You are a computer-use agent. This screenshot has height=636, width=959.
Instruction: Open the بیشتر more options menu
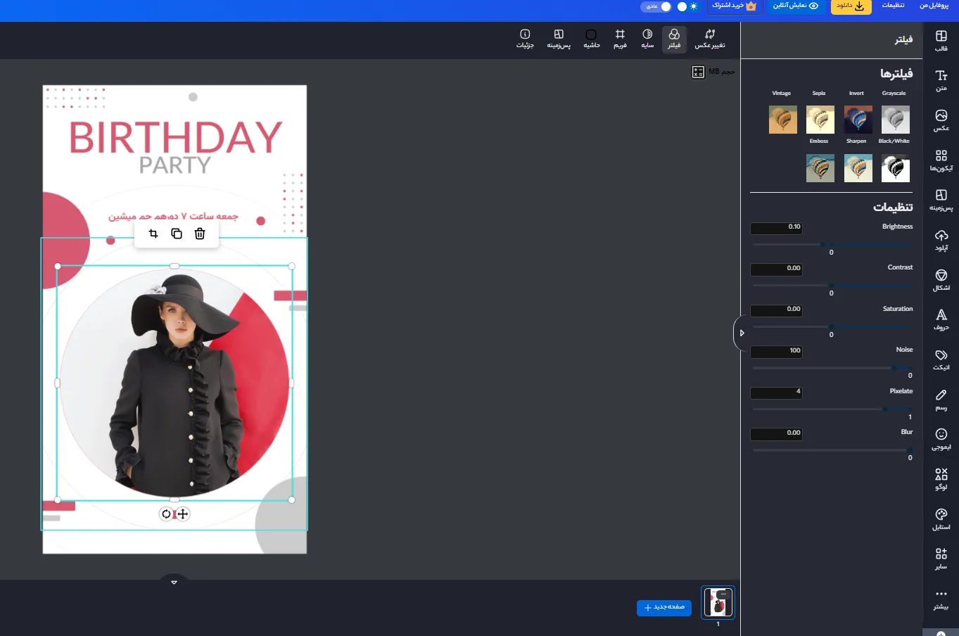point(941,599)
